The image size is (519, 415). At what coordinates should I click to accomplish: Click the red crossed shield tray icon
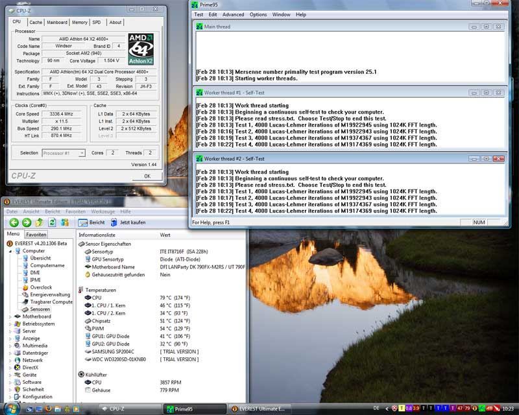coord(394,409)
